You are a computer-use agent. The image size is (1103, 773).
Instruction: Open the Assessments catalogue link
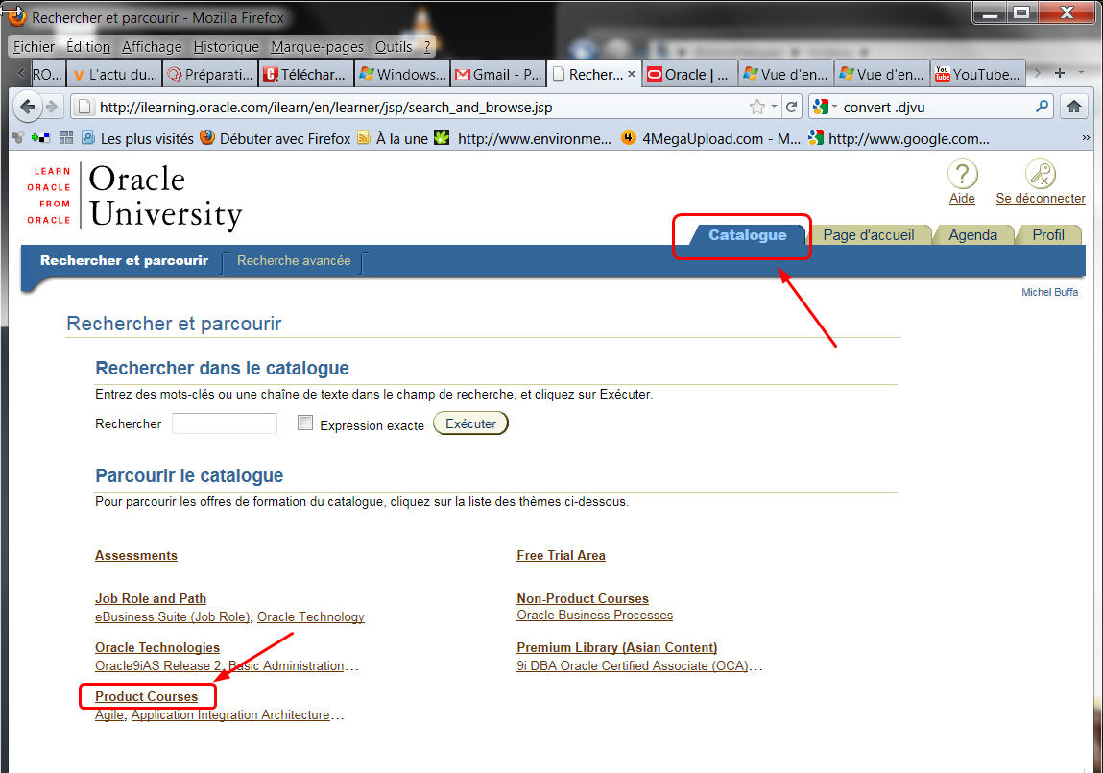click(135, 556)
